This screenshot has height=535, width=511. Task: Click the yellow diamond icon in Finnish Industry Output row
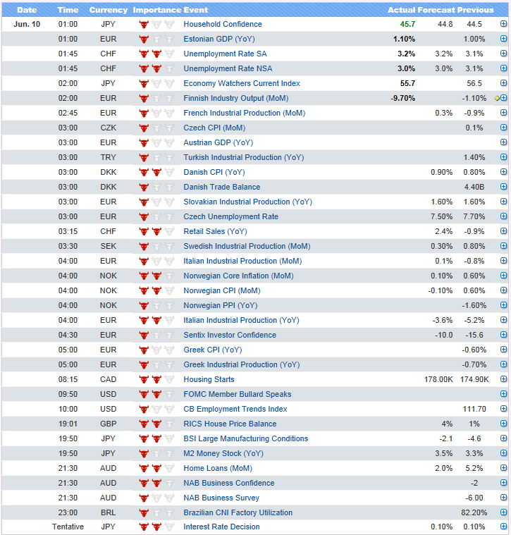click(x=497, y=98)
